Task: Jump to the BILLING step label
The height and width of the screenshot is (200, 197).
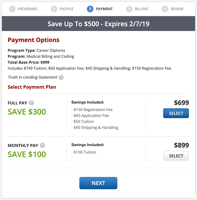Action: 141,9
